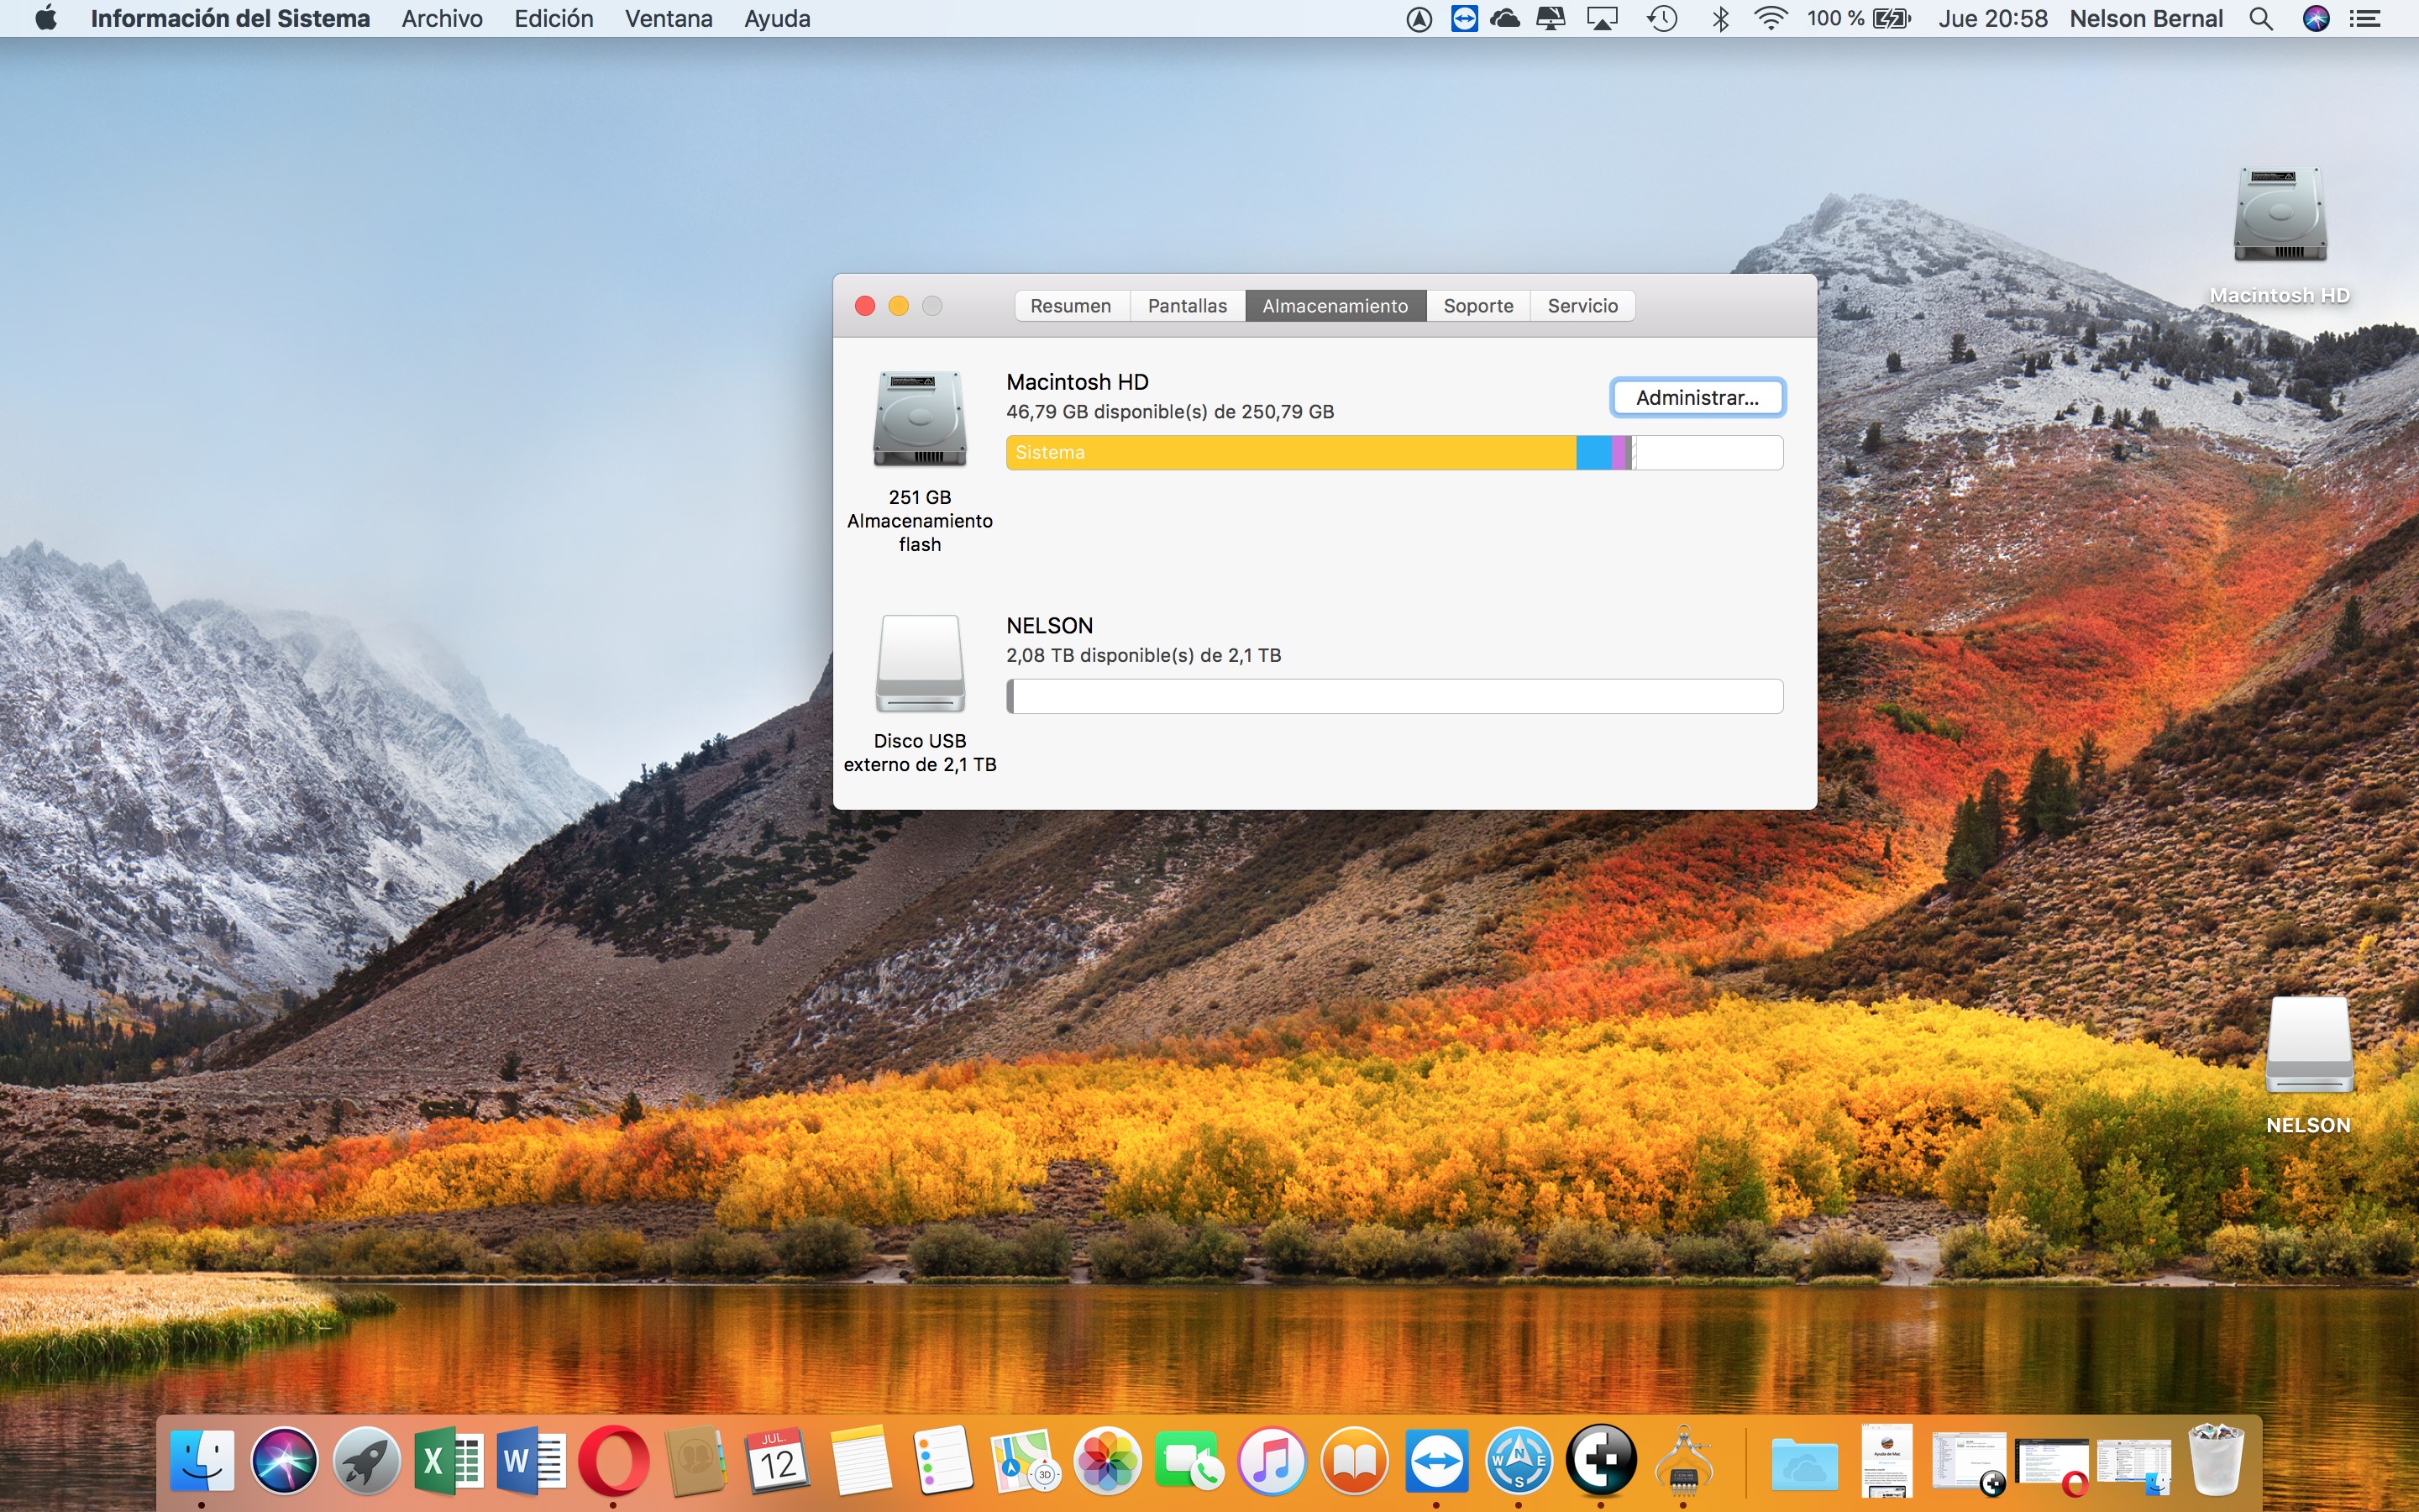The image size is (2419, 1512).
Task: Click the Administrar... button
Action: point(1697,398)
